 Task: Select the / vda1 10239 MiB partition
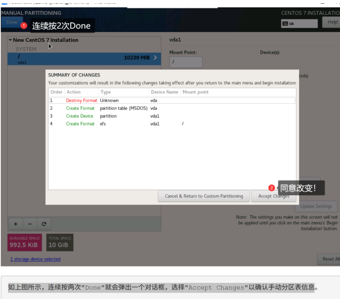tap(84, 59)
